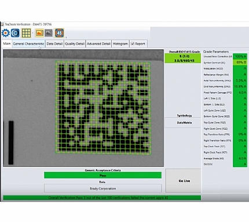Click the Symbol Contrast 69% B grade cell
This screenshot has width=249, height=222.
[240, 63]
